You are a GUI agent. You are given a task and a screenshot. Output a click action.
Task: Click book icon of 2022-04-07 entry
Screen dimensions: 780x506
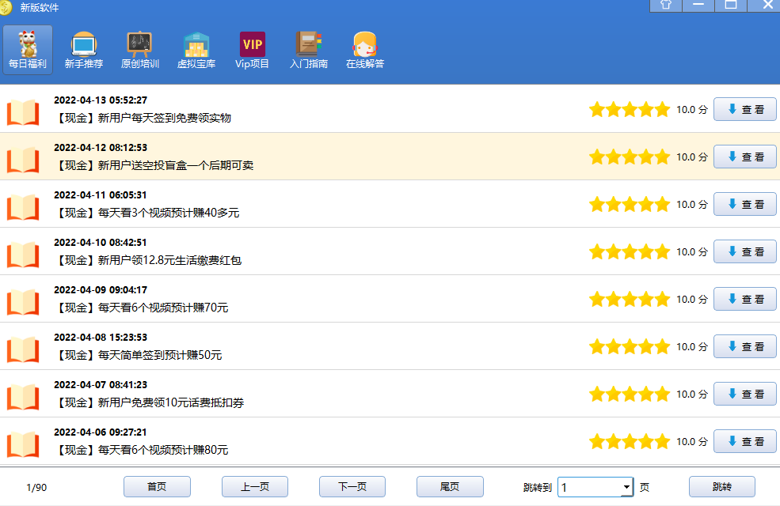click(x=23, y=396)
